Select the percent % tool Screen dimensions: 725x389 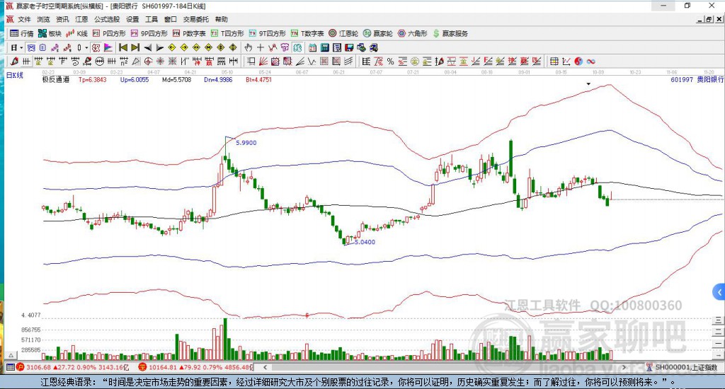click(x=390, y=62)
